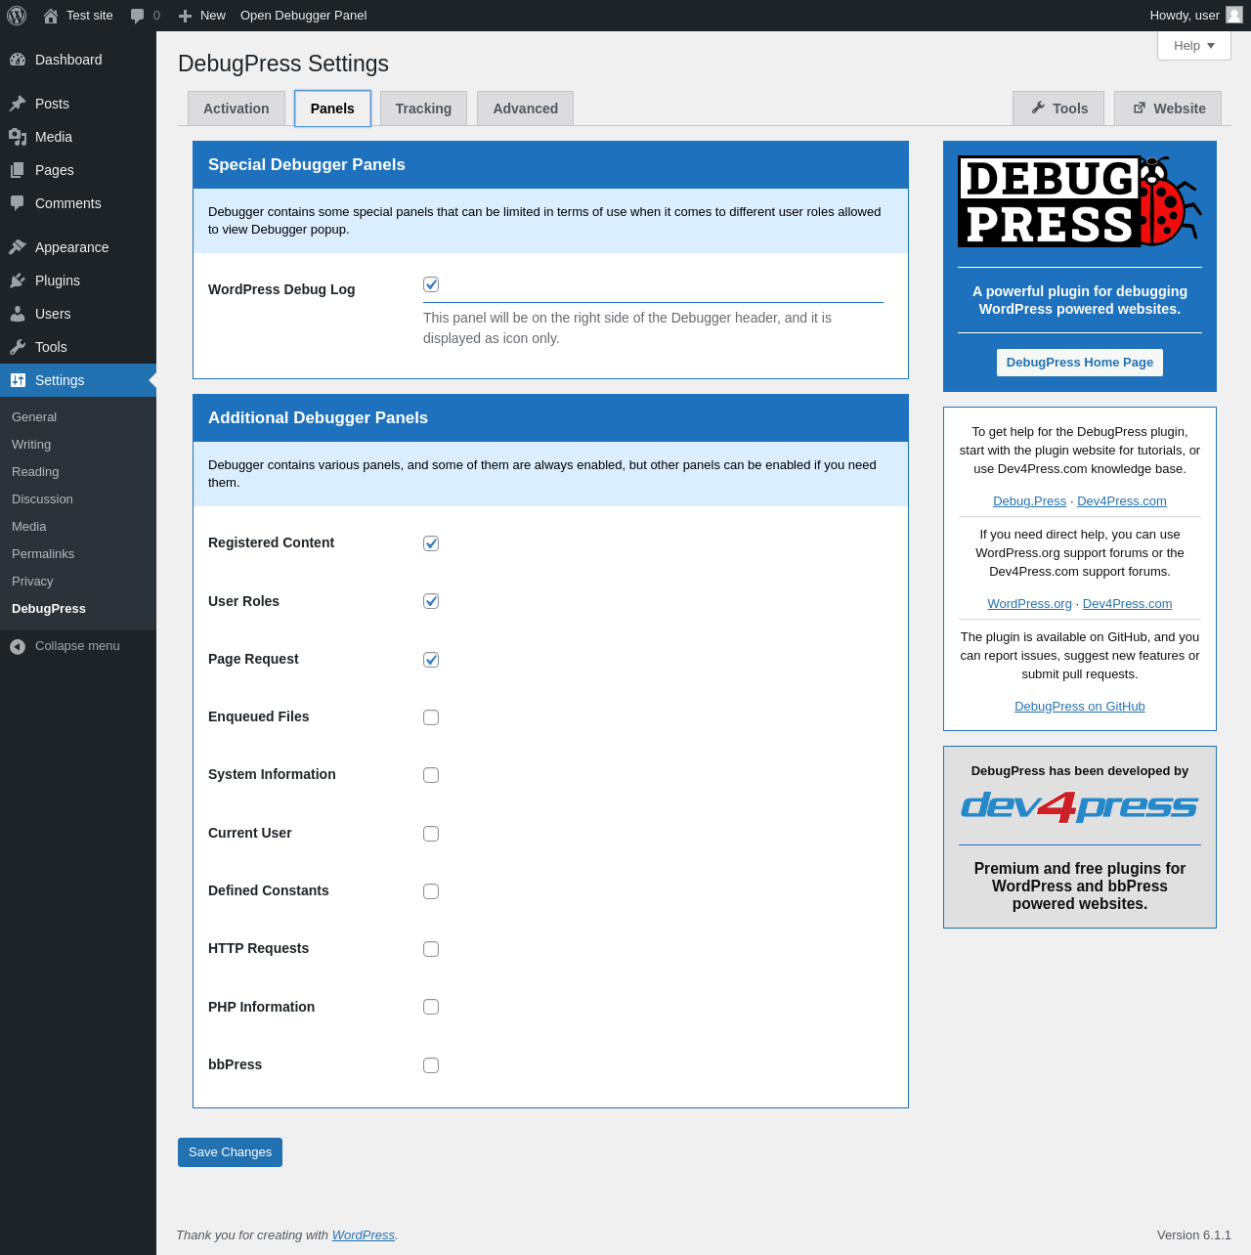Open the Advanced tab

tap(525, 108)
